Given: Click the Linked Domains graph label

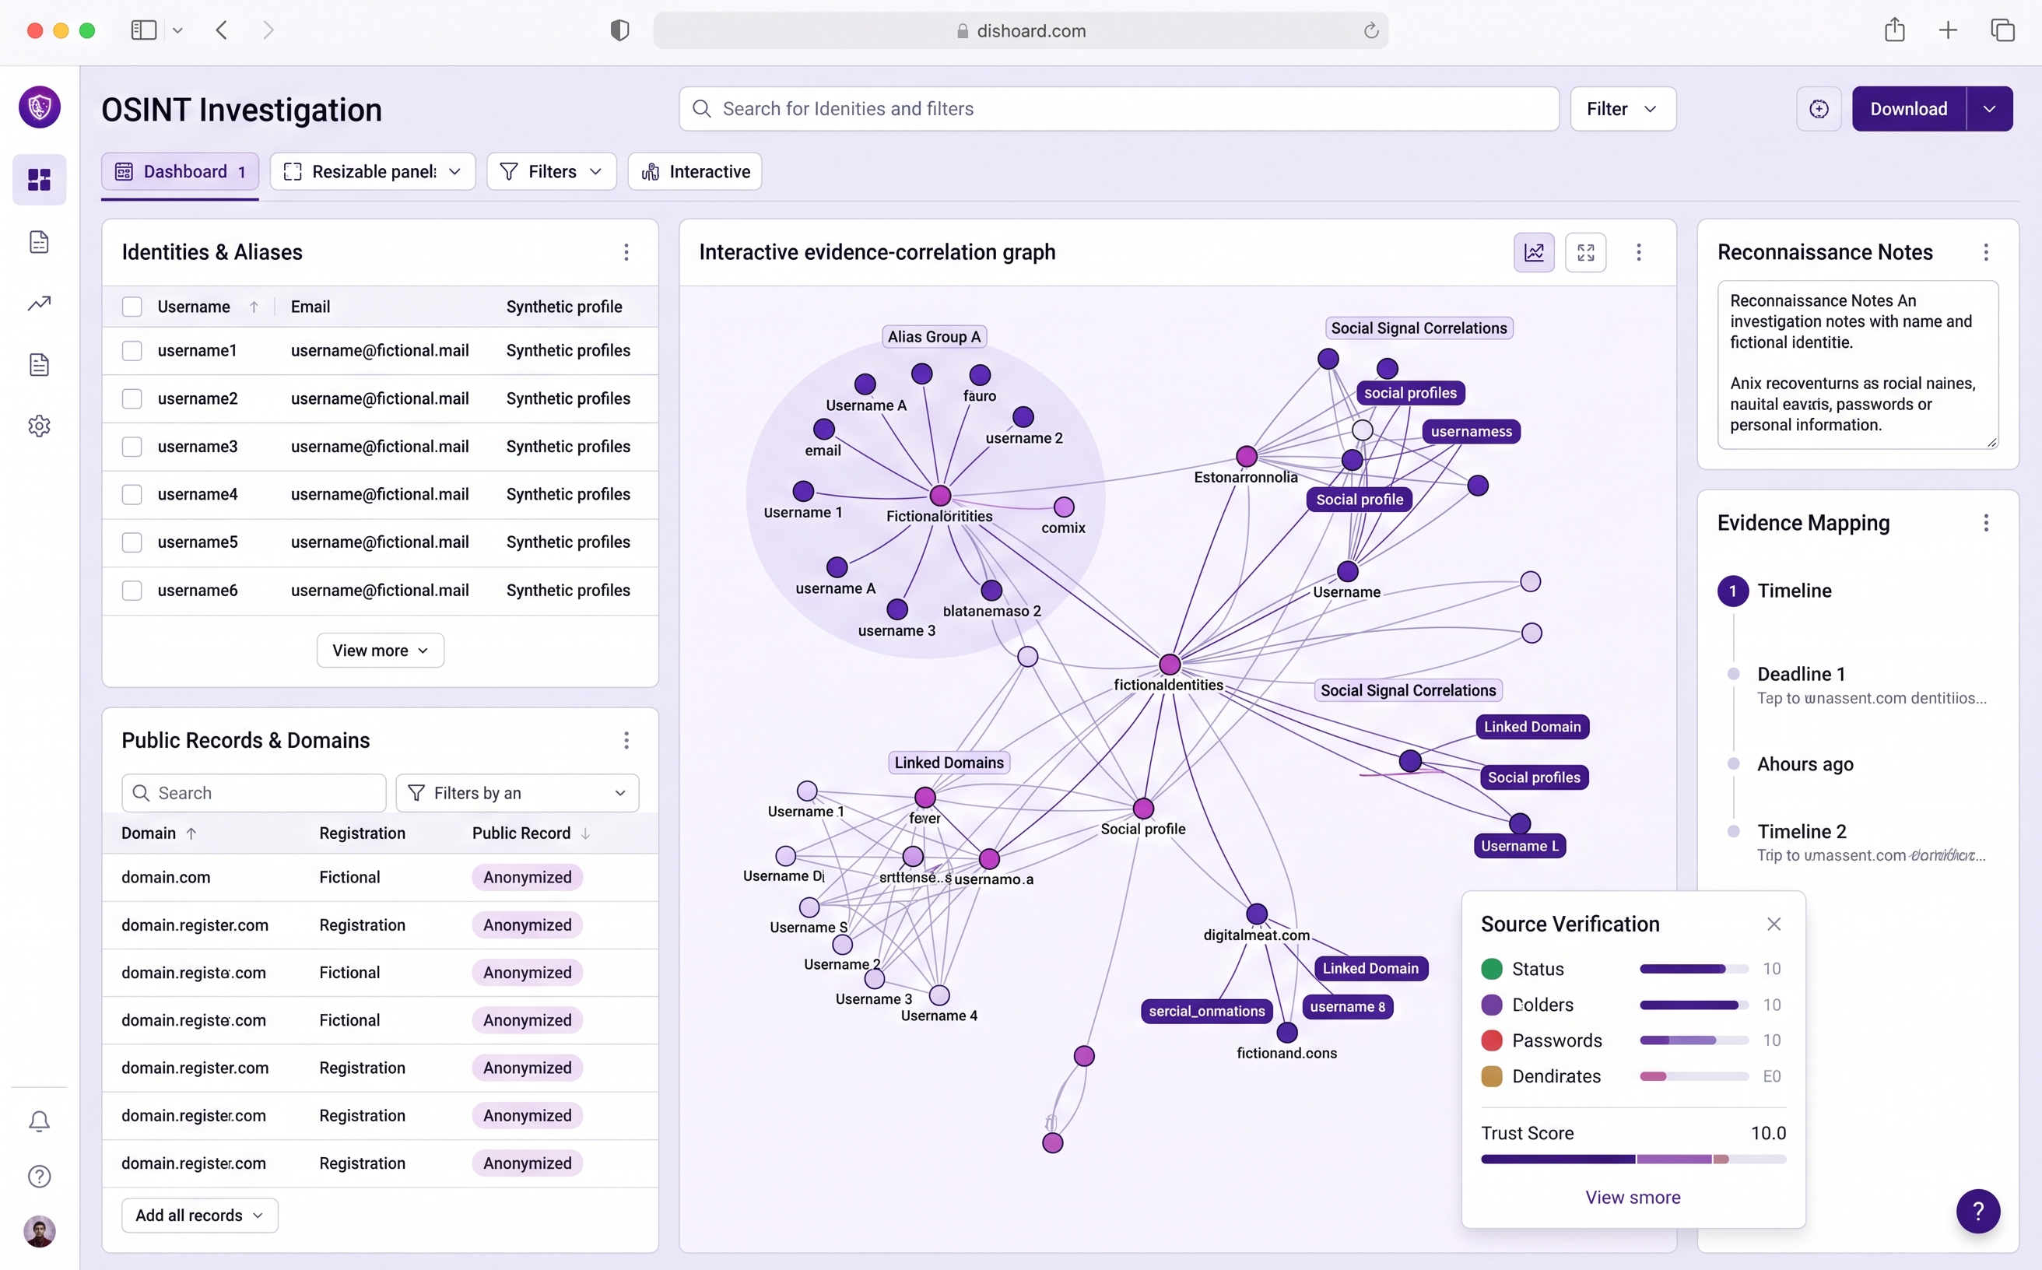Looking at the screenshot, I should (949, 763).
